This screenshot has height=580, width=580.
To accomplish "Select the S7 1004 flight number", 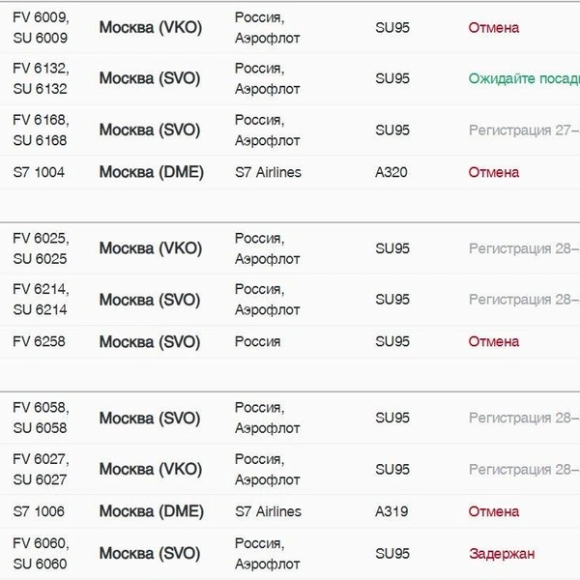I will point(39,172).
